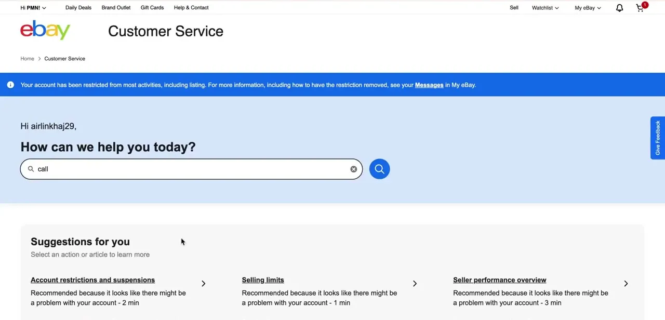Click the eBay logo
The width and height of the screenshot is (665, 320).
45,30
